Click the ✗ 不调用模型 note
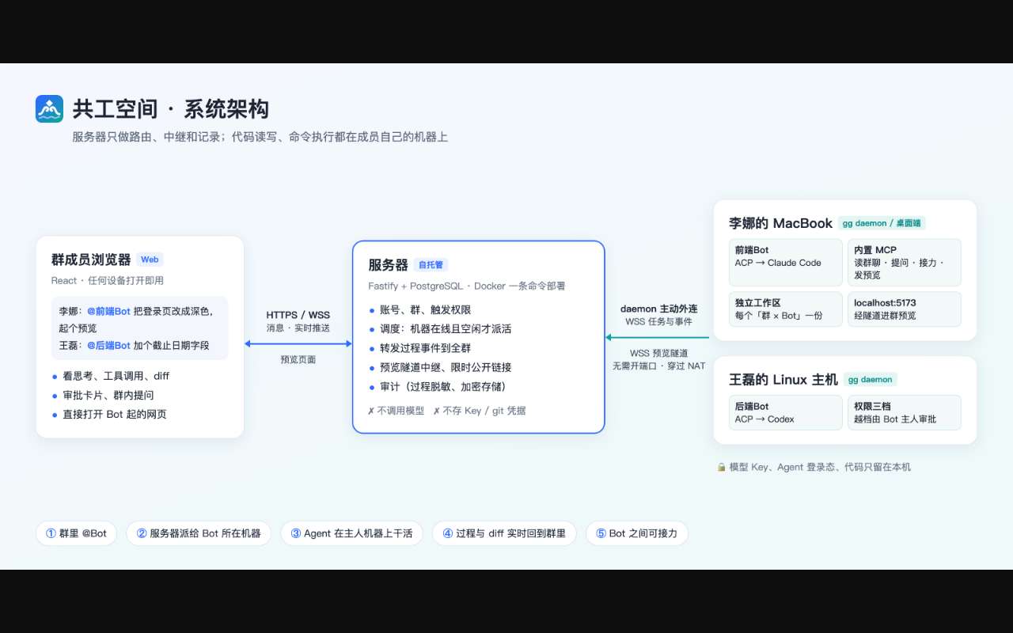This screenshot has height=633, width=1013. [396, 411]
